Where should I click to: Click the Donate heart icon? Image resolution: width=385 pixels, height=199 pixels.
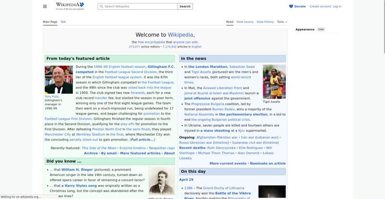pyautogui.click(x=291, y=6)
